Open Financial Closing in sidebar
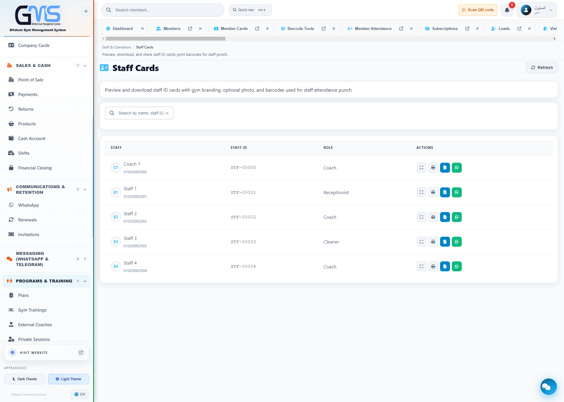This screenshot has height=402, width=564. (x=35, y=168)
